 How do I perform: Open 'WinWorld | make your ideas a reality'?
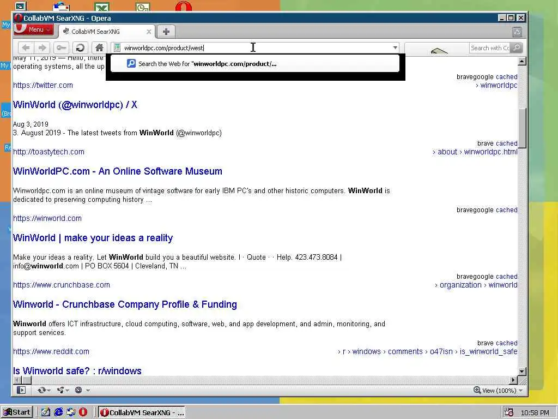(93, 238)
